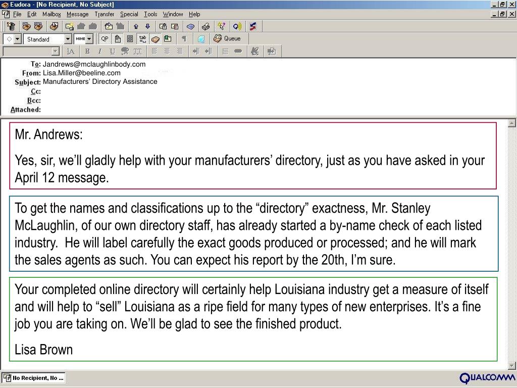Open the Help menu
Screen dimensions: 517x388
point(194,14)
